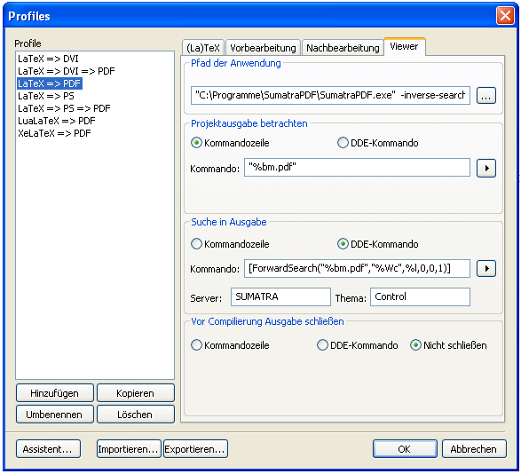Open the application path browse button
521x474 pixels.
click(x=486, y=96)
